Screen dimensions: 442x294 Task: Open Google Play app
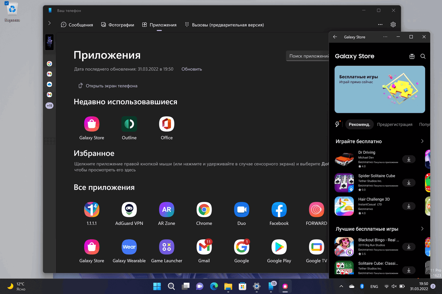click(279, 247)
